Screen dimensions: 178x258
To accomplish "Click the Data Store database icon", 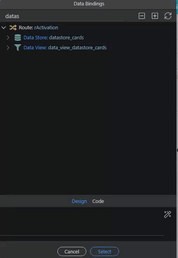I will (18, 37).
